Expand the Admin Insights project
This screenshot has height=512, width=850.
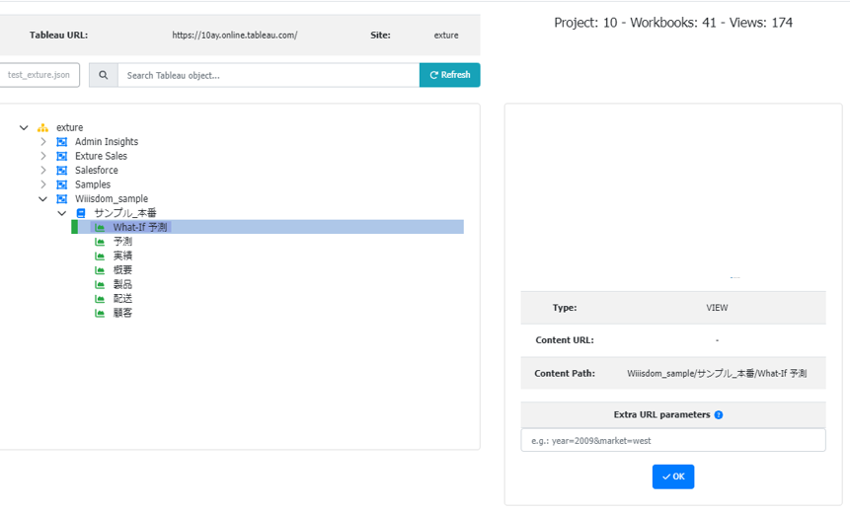(x=42, y=142)
